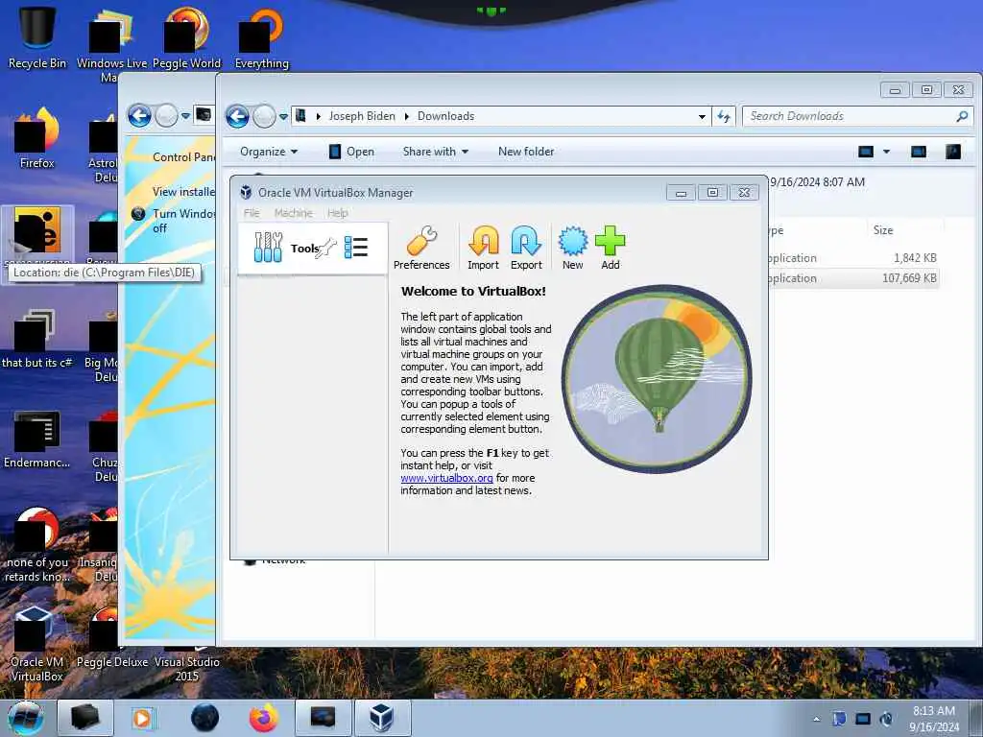Screen dimensions: 983x737
Task: Click the Control Panel Home link
Action: pyautogui.click(x=183, y=157)
